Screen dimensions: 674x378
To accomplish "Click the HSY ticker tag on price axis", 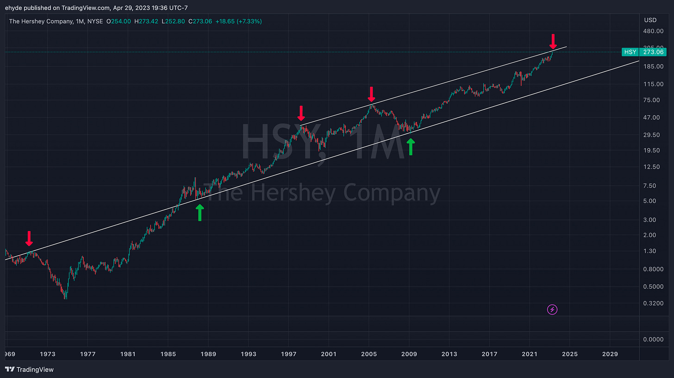I will click(x=630, y=52).
